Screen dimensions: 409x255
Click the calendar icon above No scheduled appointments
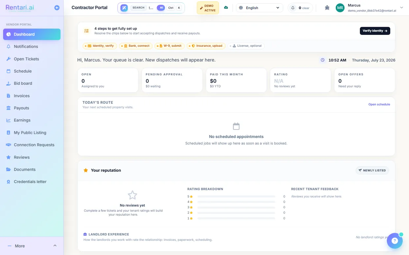pos(236,126)
